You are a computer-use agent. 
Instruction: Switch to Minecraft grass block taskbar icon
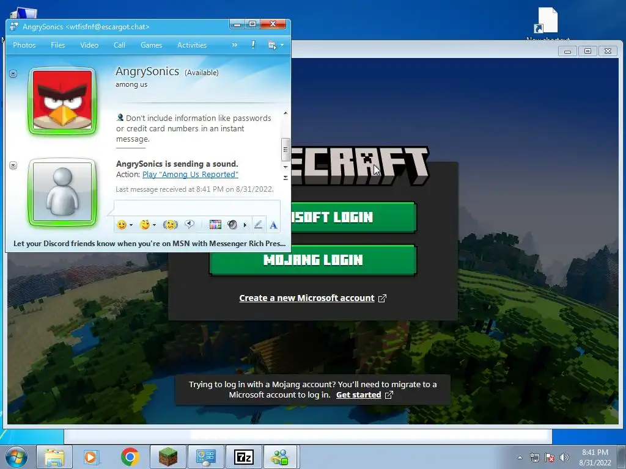tap(168, 457)
